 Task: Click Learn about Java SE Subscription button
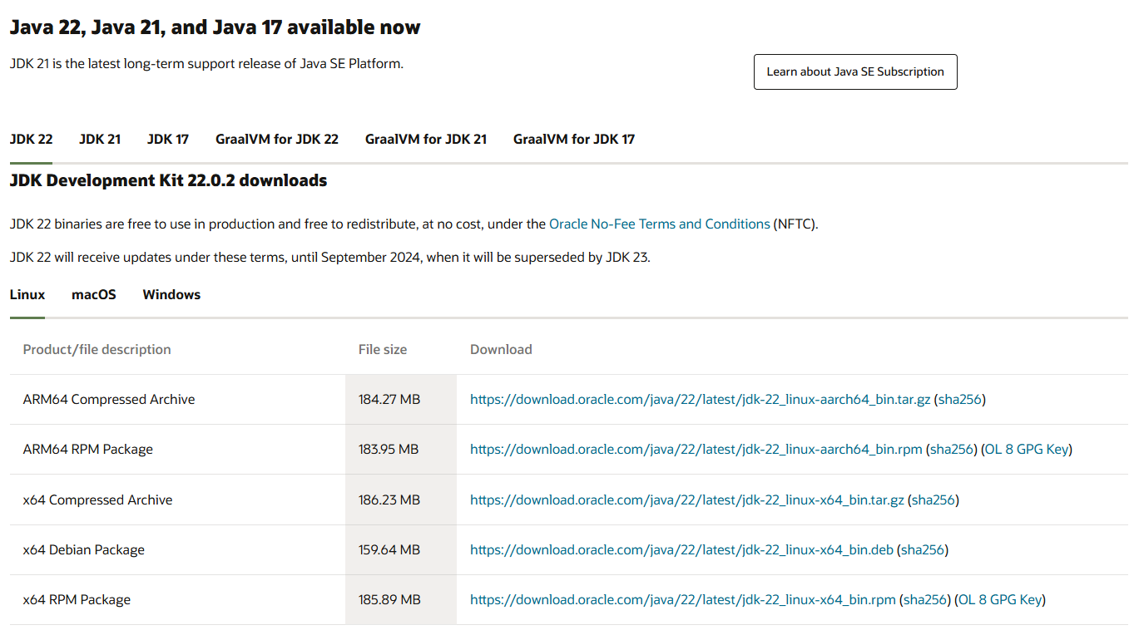click(x=855, y=72)
